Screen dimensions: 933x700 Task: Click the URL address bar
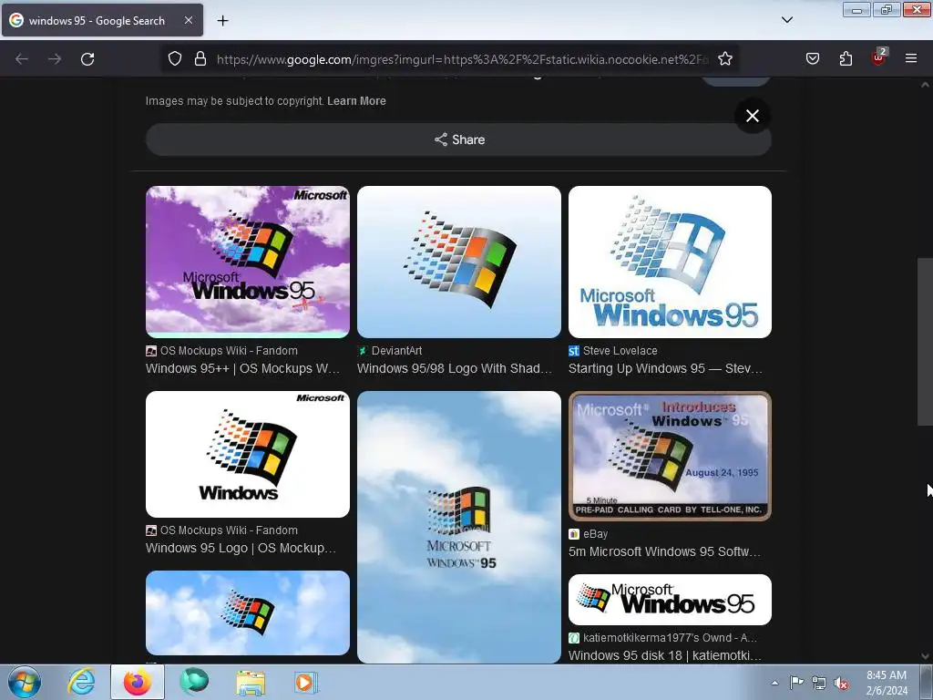point(462,59)
